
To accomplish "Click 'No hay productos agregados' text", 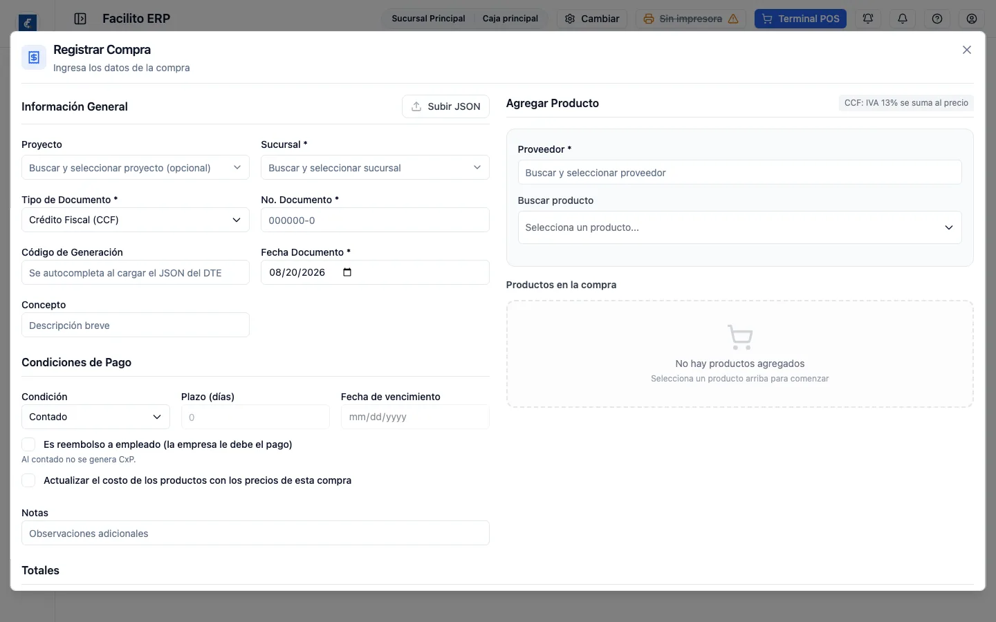I will (x=740, y=364).
